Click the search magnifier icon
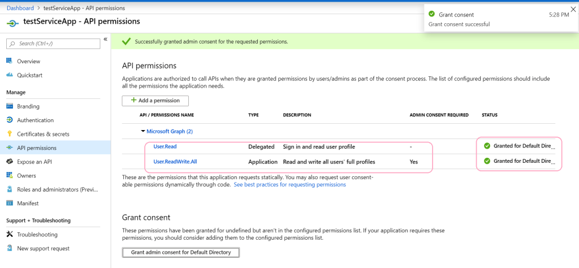The image size is (579, 268). [x=12, y=44]
